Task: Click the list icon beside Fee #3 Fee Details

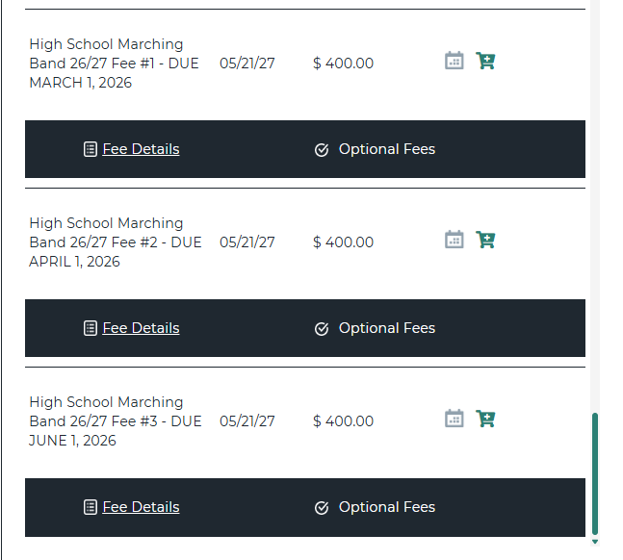Action: click(x=91, y=507)
